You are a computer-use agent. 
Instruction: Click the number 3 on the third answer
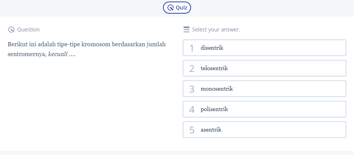click(x=192, y=89)
